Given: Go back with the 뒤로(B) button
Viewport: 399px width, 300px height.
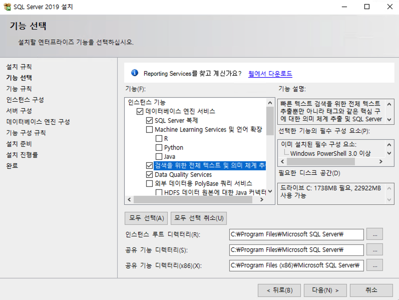Looking at the screenshot, I should tap(279, 290).
